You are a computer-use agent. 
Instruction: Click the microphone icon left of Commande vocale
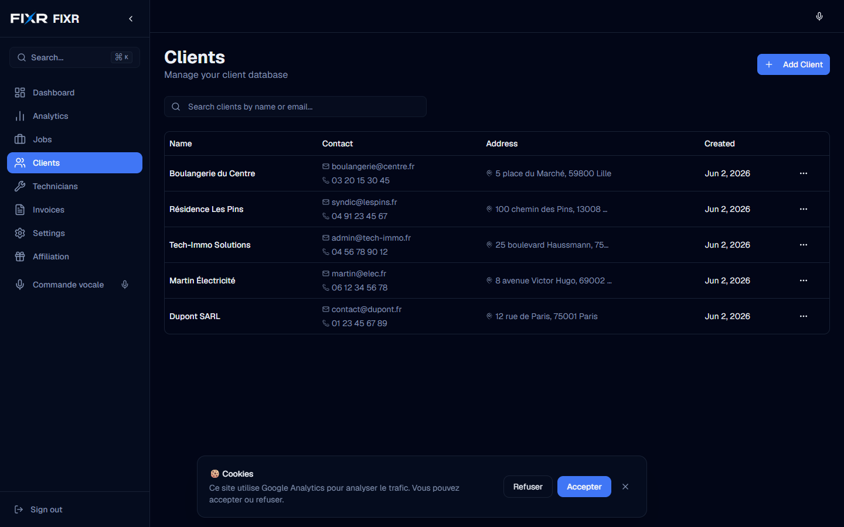20,285
